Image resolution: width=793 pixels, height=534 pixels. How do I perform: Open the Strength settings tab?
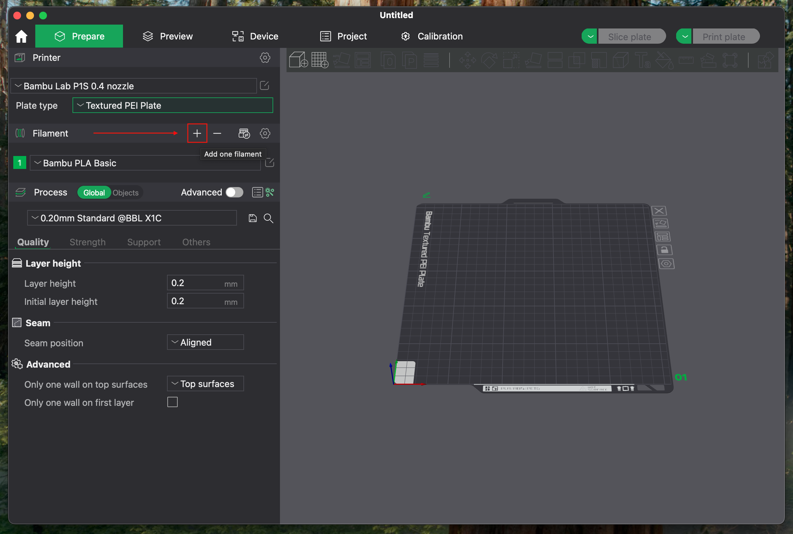pyautogui.click(x=87, y=242)
